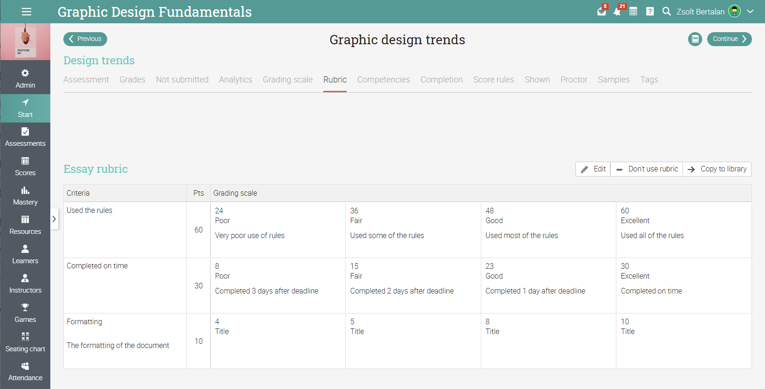Screen dimensions: 765x389
Task: Open Mastery in the sidebar
Action: (25, 196)
